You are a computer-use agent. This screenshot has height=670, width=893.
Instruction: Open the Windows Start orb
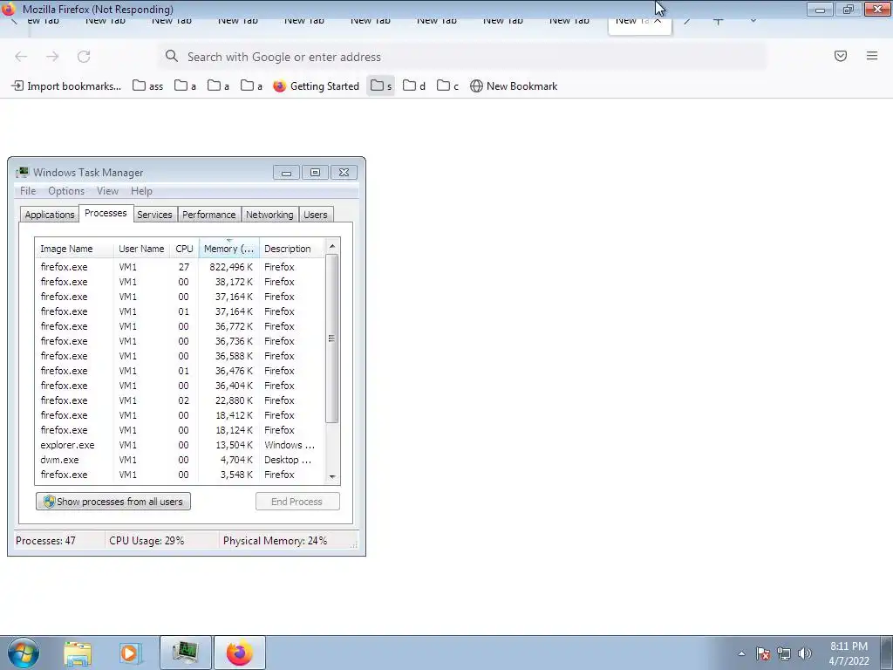[24, 653]
